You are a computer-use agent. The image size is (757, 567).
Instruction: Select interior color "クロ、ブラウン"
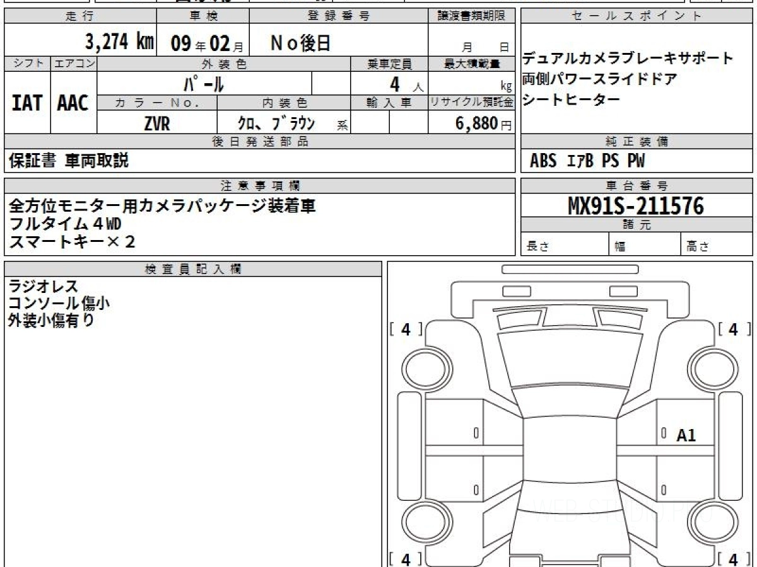[276, 123]
